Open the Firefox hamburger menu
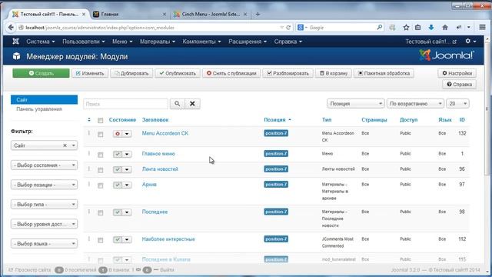 tap(482, 28)
